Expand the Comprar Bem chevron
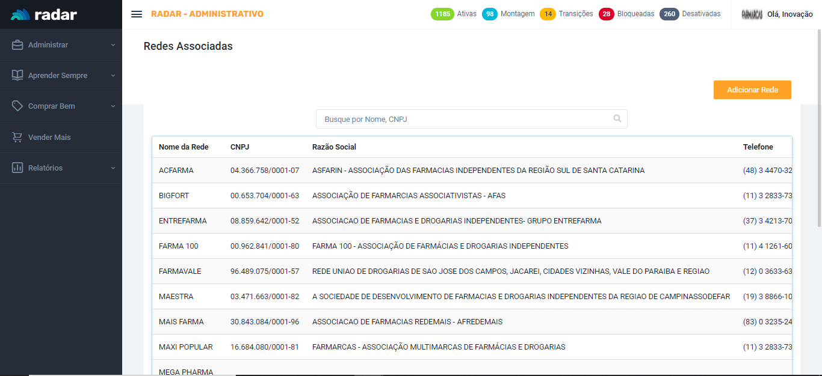Screen dimensions: 822x376 (x=113, y=106)
